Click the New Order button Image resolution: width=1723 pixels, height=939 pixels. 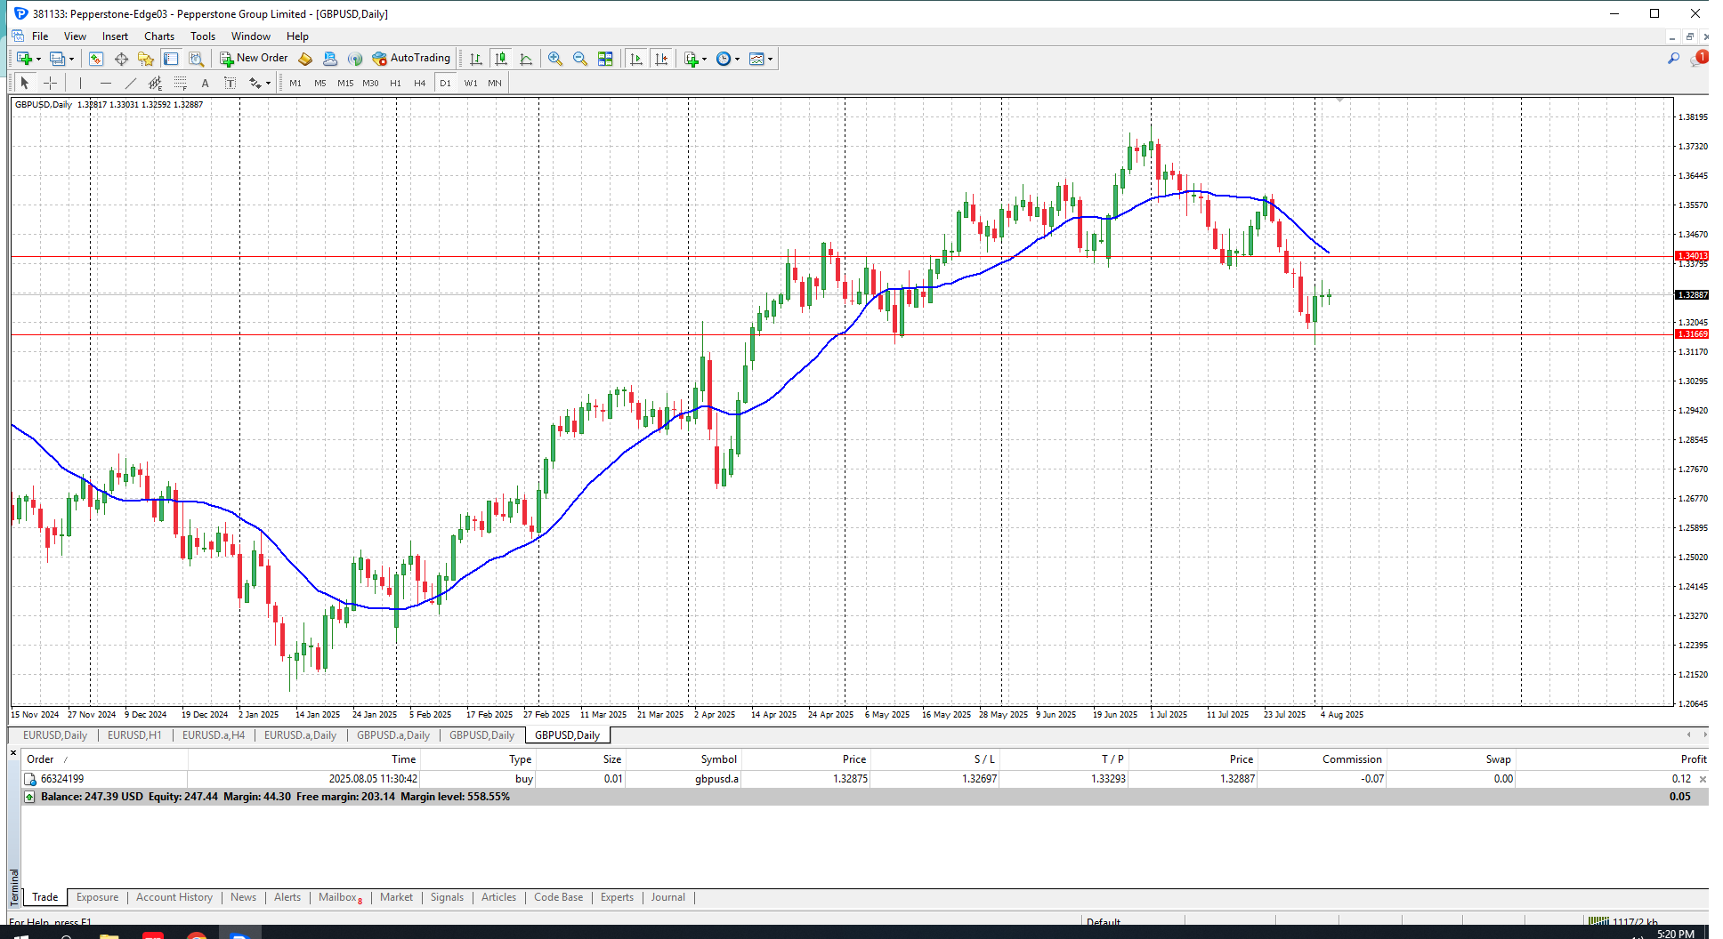click(254, 59)
